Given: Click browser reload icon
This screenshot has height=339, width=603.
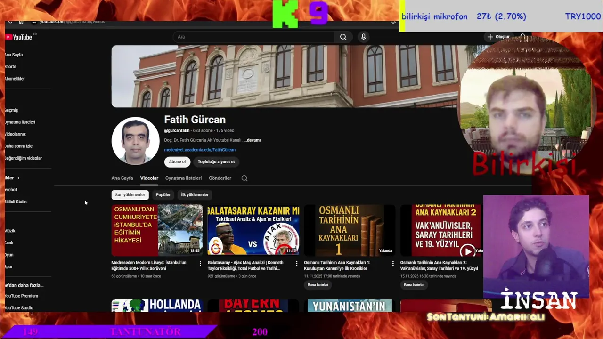Looking at the screenshot, I should pyautogui.click(x=10, y=22).
